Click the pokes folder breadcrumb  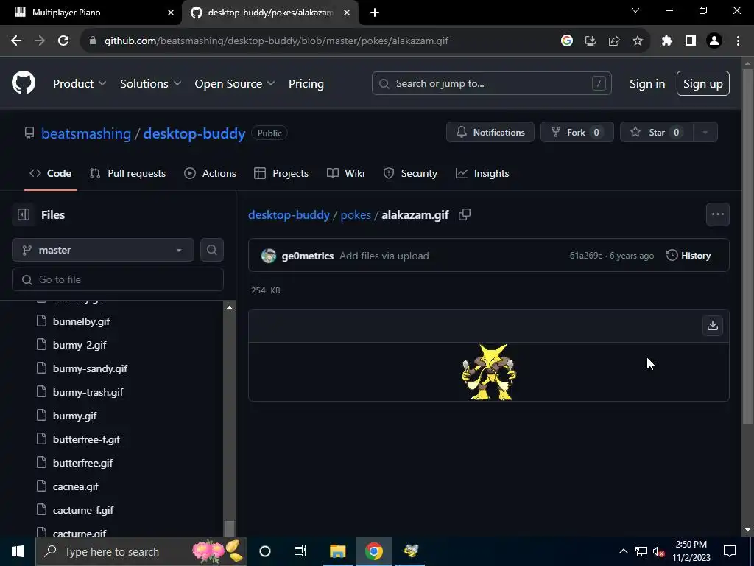pos(356,214)
